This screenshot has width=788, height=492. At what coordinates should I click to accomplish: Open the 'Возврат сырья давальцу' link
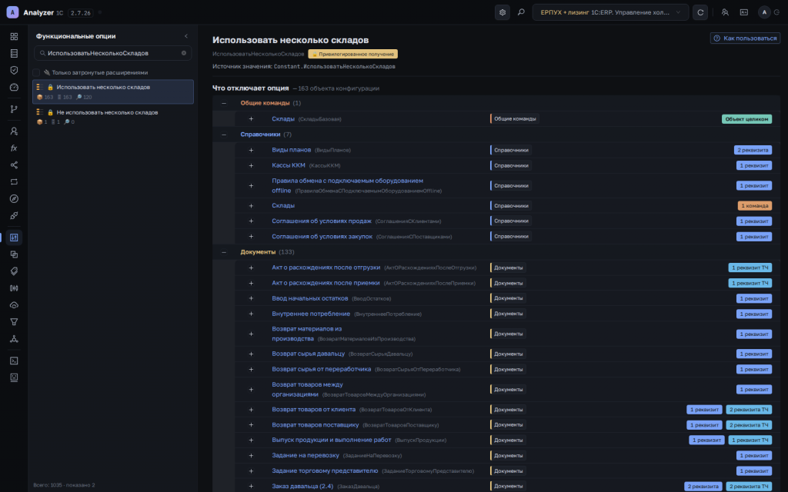coord(308,354)
